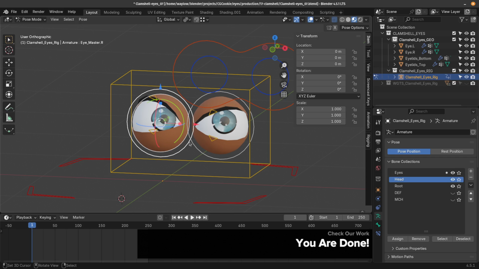This screenshot has width=479, height=269.
Task: Click the Assign button
Action: point(397,239)
